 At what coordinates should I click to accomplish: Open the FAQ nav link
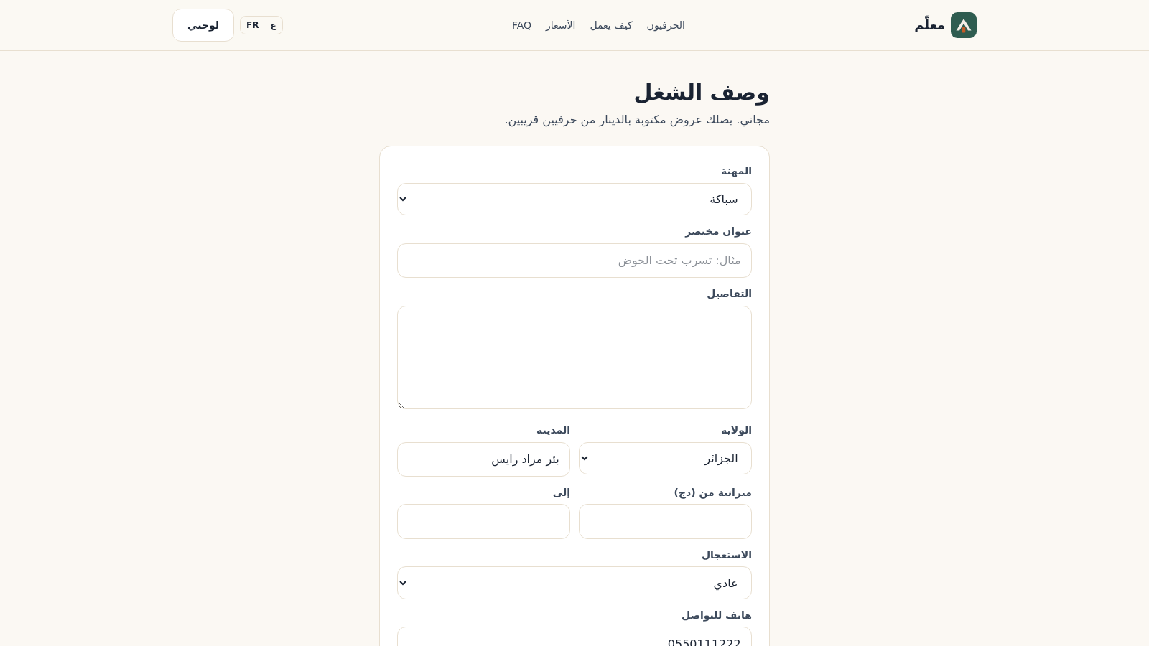pos(521,25)
